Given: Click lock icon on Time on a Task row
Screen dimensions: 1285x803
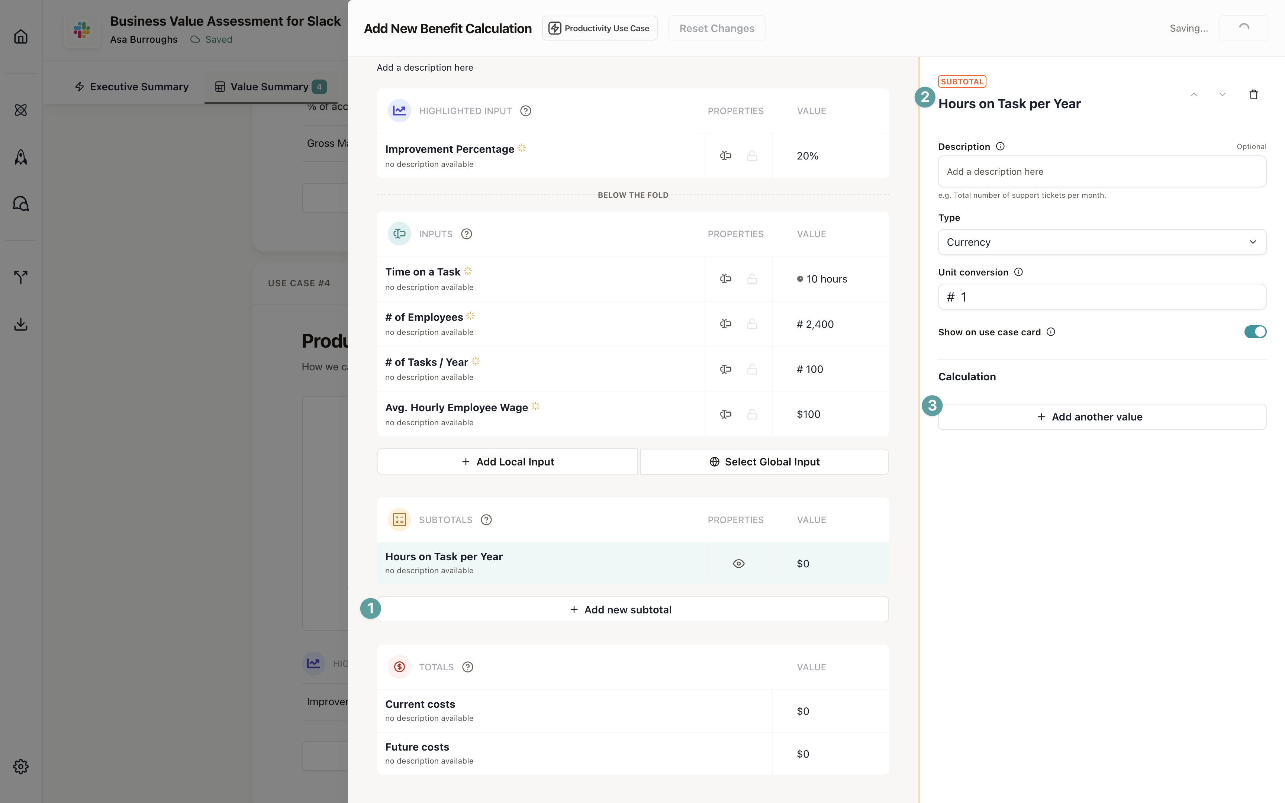Looking at the screenshot, I should pos(752,279).
